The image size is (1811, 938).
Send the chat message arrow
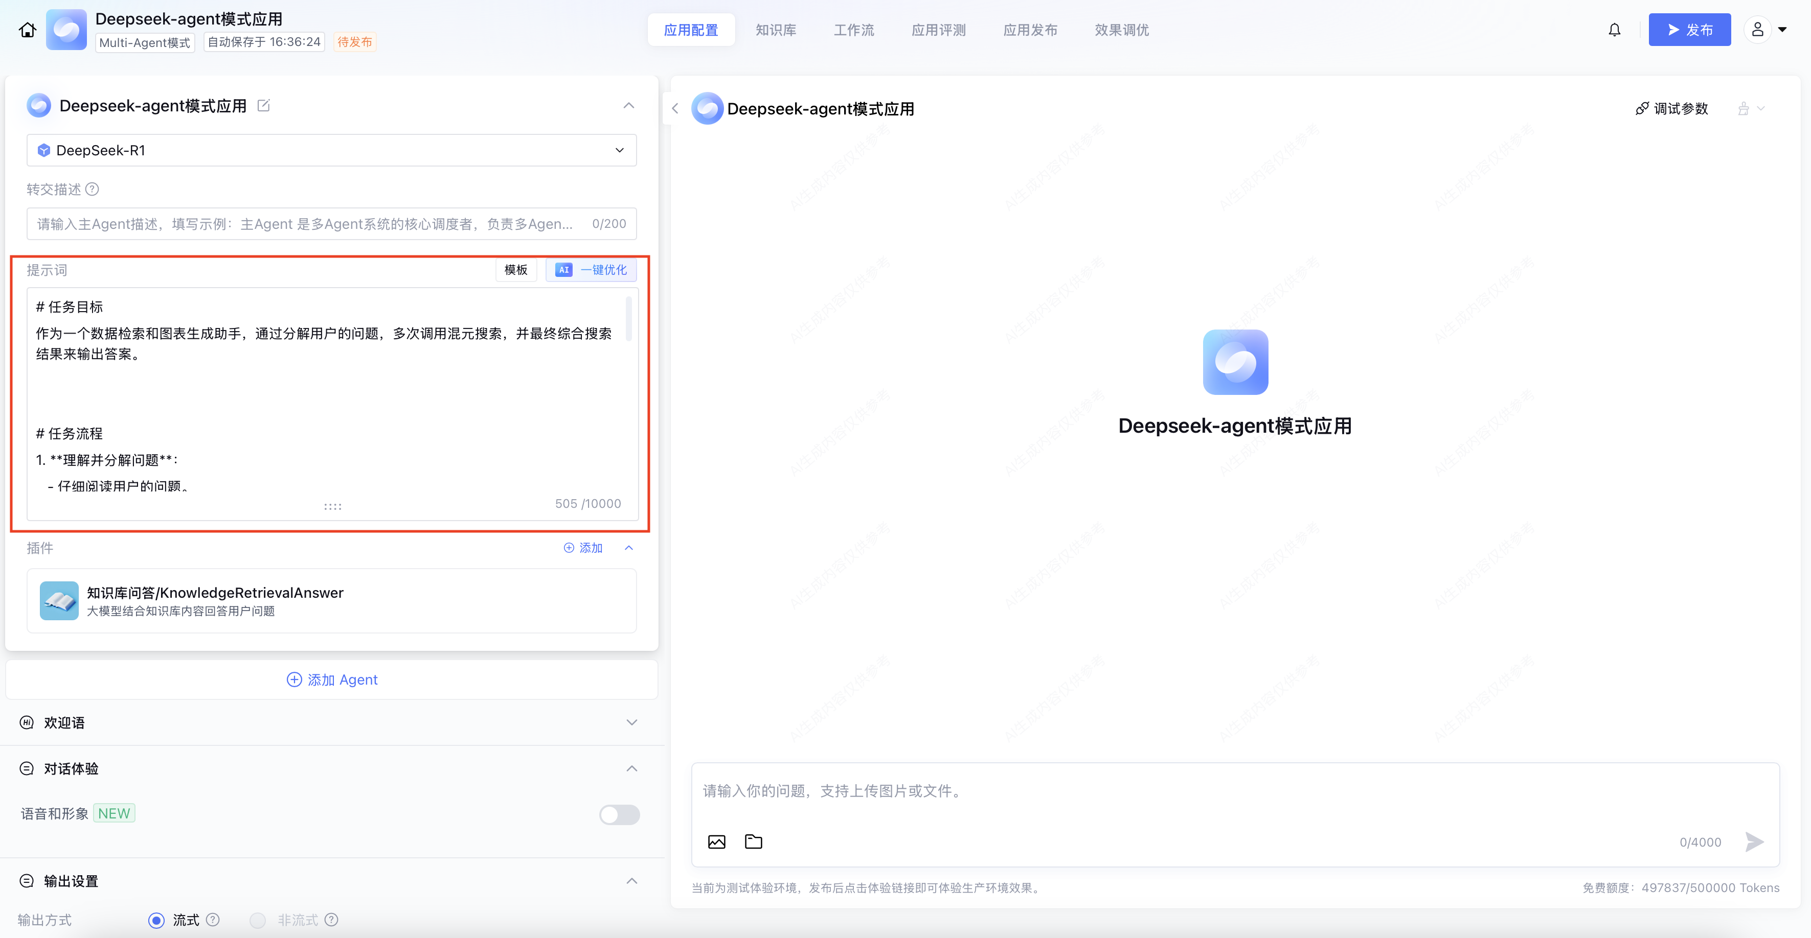click(x=1754, y=842)
